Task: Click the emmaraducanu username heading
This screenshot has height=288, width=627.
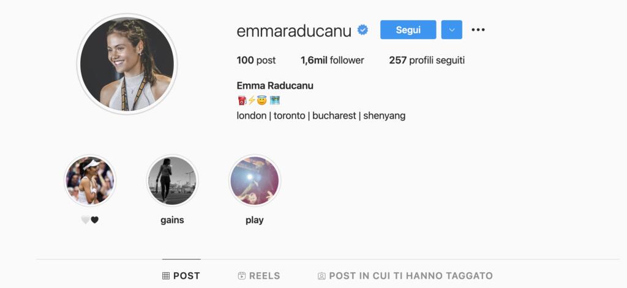Action: pyautogui.click(x=294, y=31)
